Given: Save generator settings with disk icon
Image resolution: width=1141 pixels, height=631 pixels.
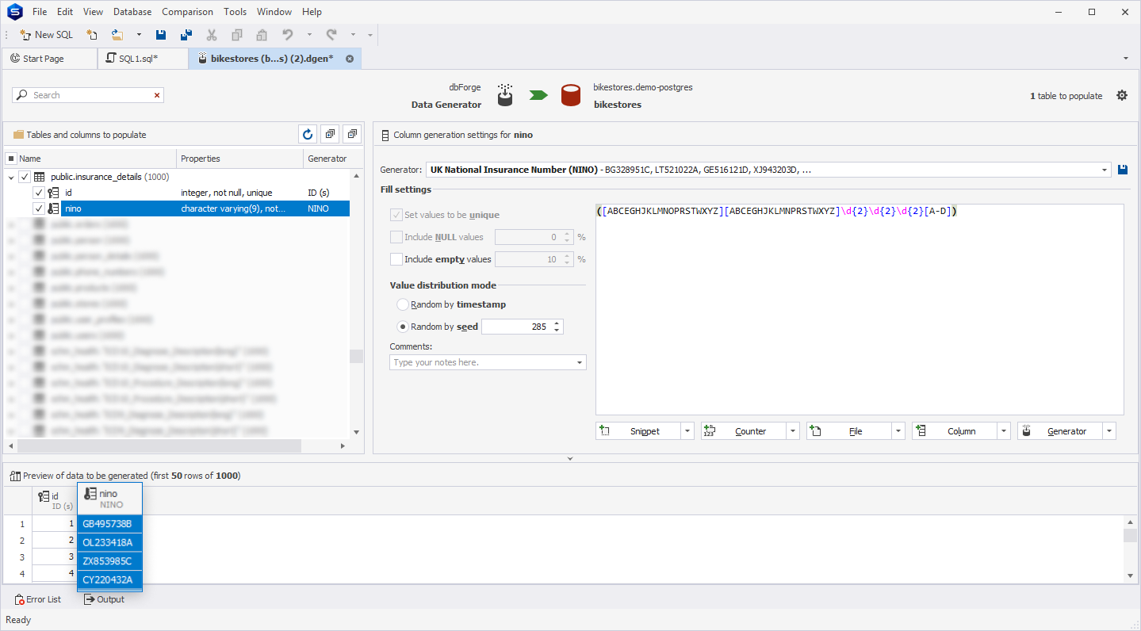Looking at the screenshot, I should coord(1123,170).
